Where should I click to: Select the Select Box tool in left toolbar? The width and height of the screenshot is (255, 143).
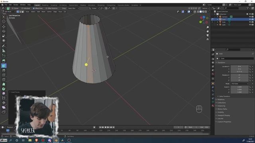pos(4,17)
